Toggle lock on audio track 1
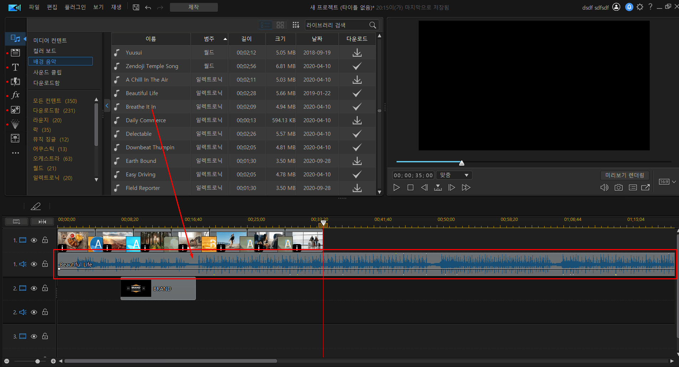 point(45,264)
